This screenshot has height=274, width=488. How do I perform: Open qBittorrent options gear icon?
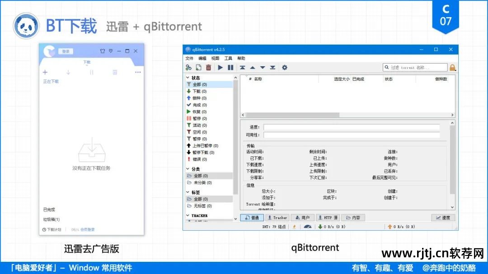tap(285, 67)
